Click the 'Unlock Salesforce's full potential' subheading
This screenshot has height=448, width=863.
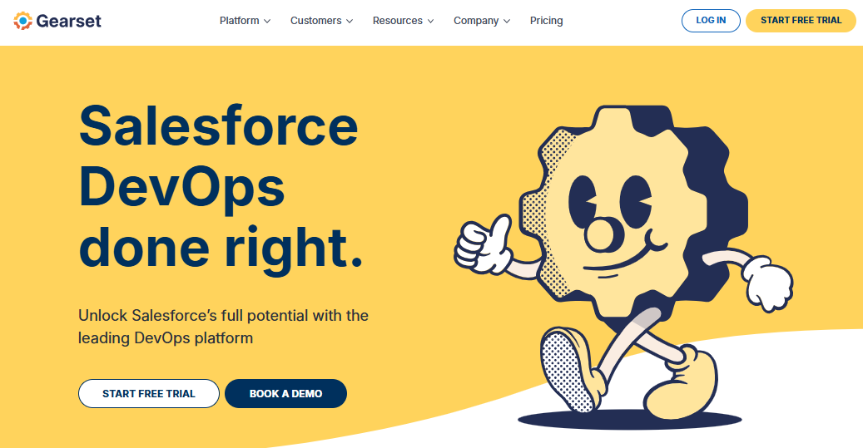click(x=224, y=327)
